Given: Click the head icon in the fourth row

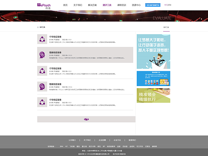Looking at the screenshot, I should [42, 86].
